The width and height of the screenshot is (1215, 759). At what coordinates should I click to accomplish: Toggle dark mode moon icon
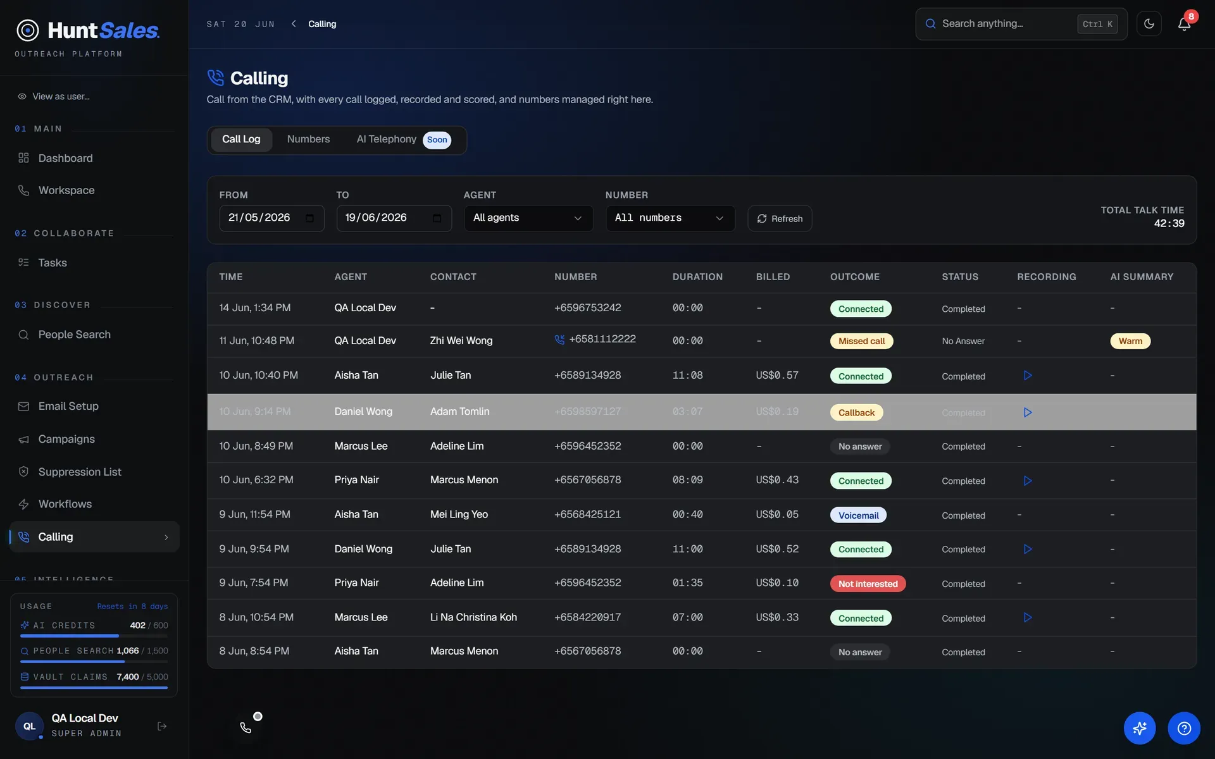[1149, 24]
